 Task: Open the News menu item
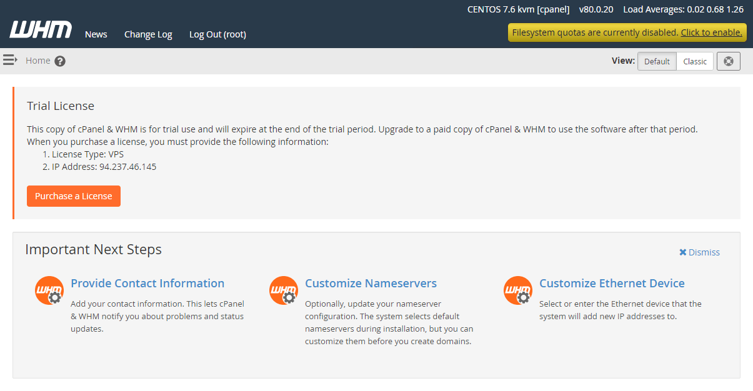tap(96, 34)
